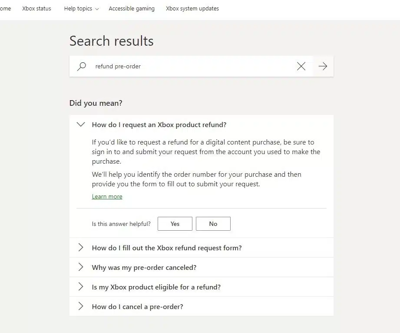Mark the answer helpful with Yes
This screenshot has height=333, width=400.
(x=175, y=224)
